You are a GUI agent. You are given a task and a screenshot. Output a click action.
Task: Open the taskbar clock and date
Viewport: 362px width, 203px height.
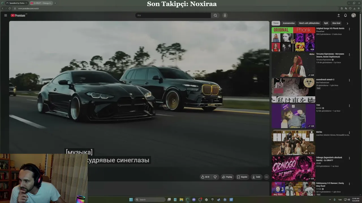coord(356,200)
